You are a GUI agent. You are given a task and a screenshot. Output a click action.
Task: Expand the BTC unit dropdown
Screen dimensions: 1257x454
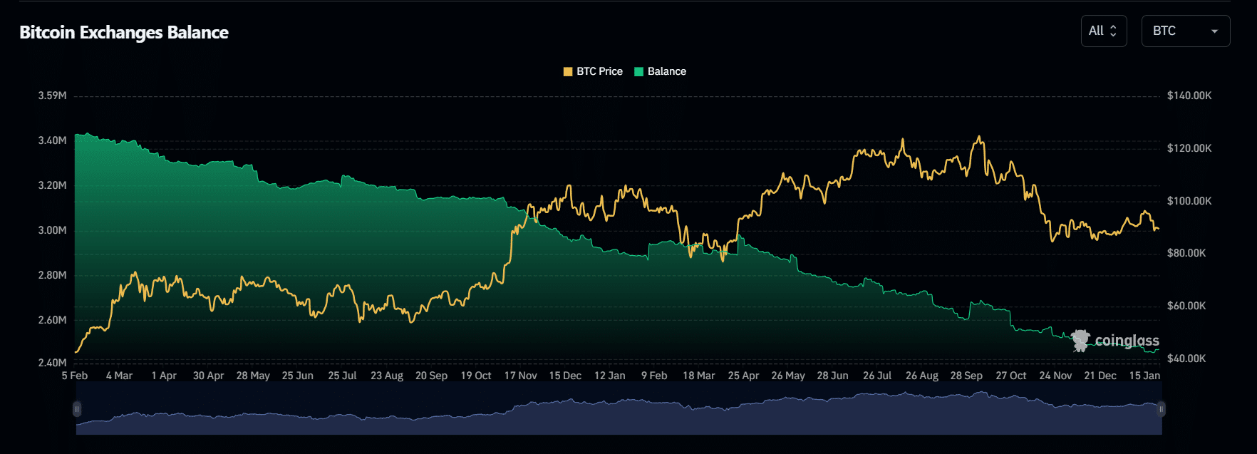1185,31
